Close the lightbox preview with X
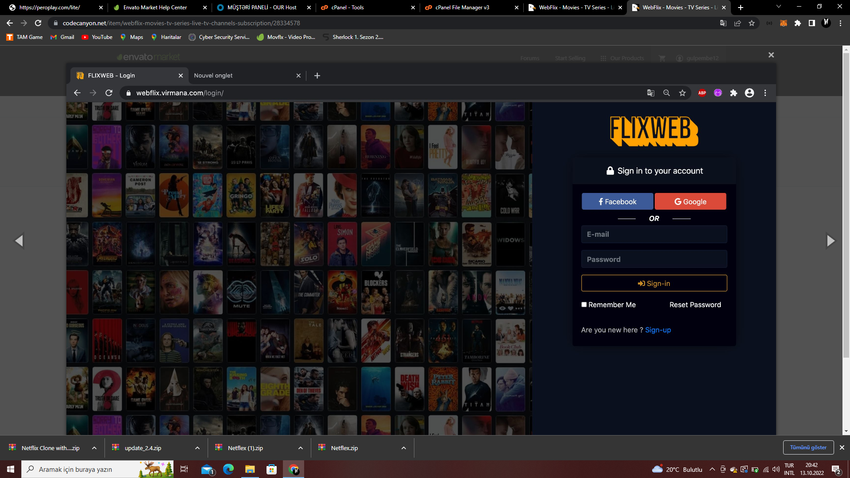 tap(771, 55)
